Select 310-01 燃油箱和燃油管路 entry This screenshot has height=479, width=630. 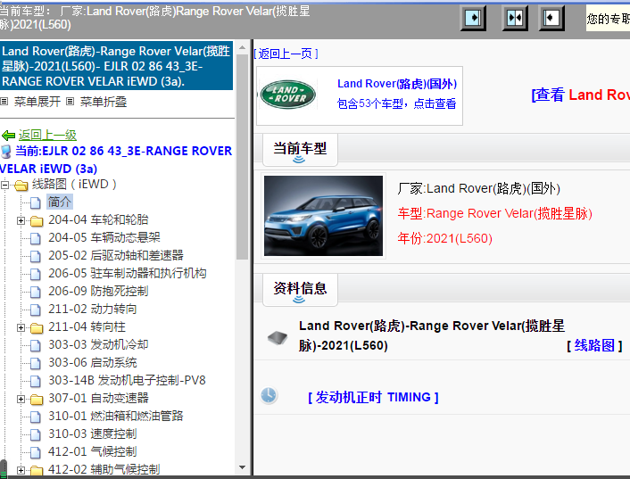(x=116, y=416)
